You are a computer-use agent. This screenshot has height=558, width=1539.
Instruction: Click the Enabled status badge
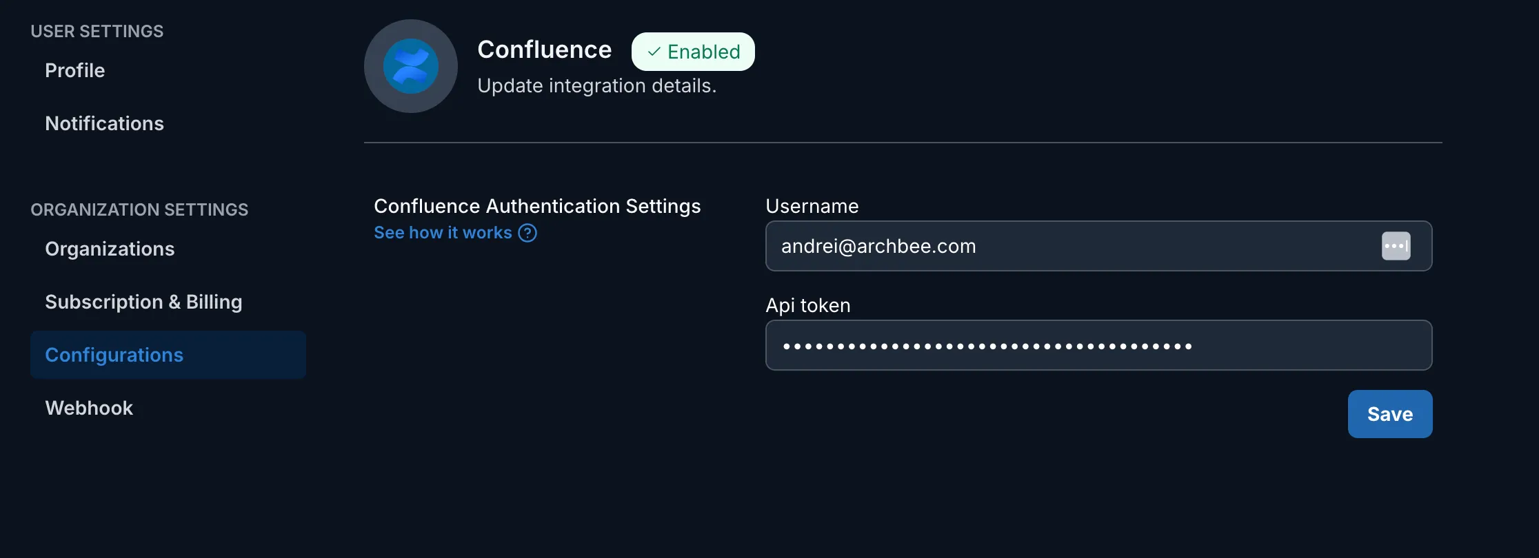pyautogui.click(x=693, y=52)
